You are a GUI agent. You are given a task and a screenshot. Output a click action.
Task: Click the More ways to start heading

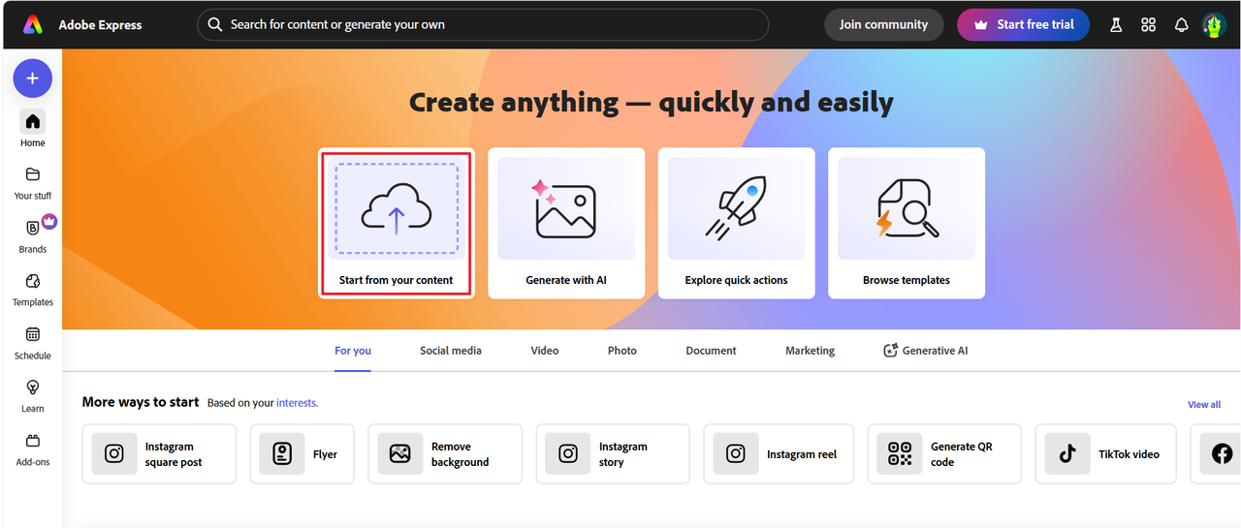point(141,402)
